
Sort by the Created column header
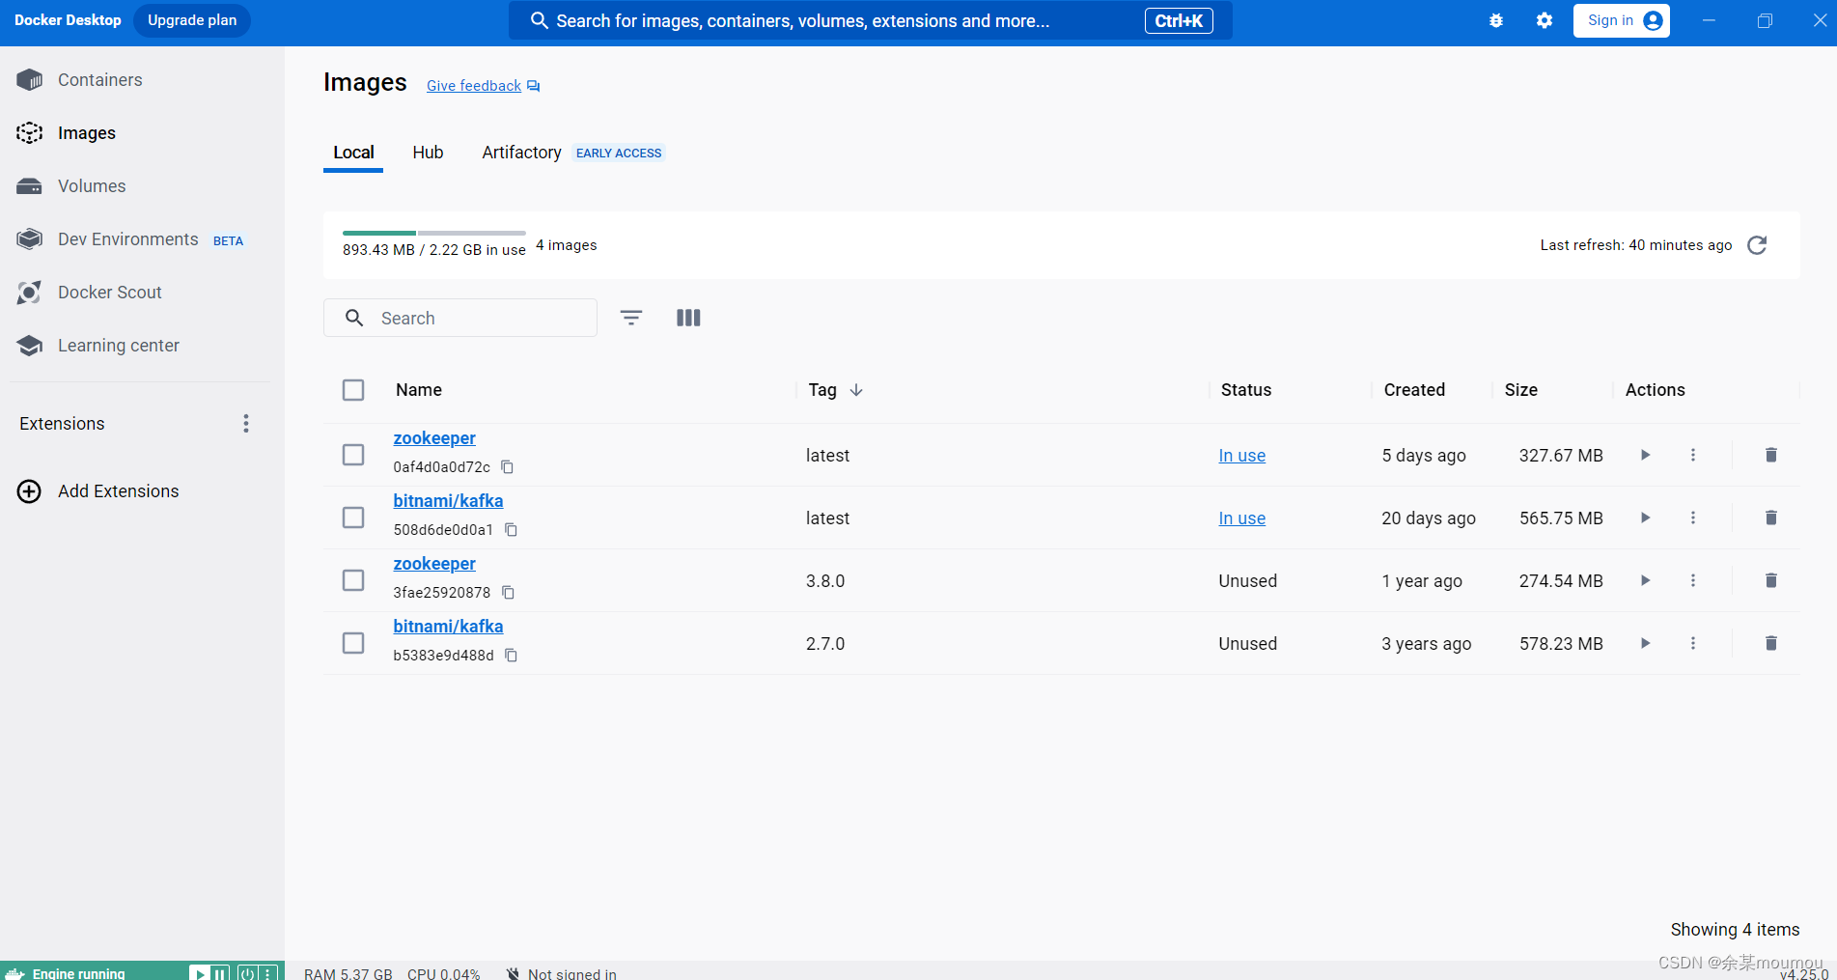click(1414, 390)
